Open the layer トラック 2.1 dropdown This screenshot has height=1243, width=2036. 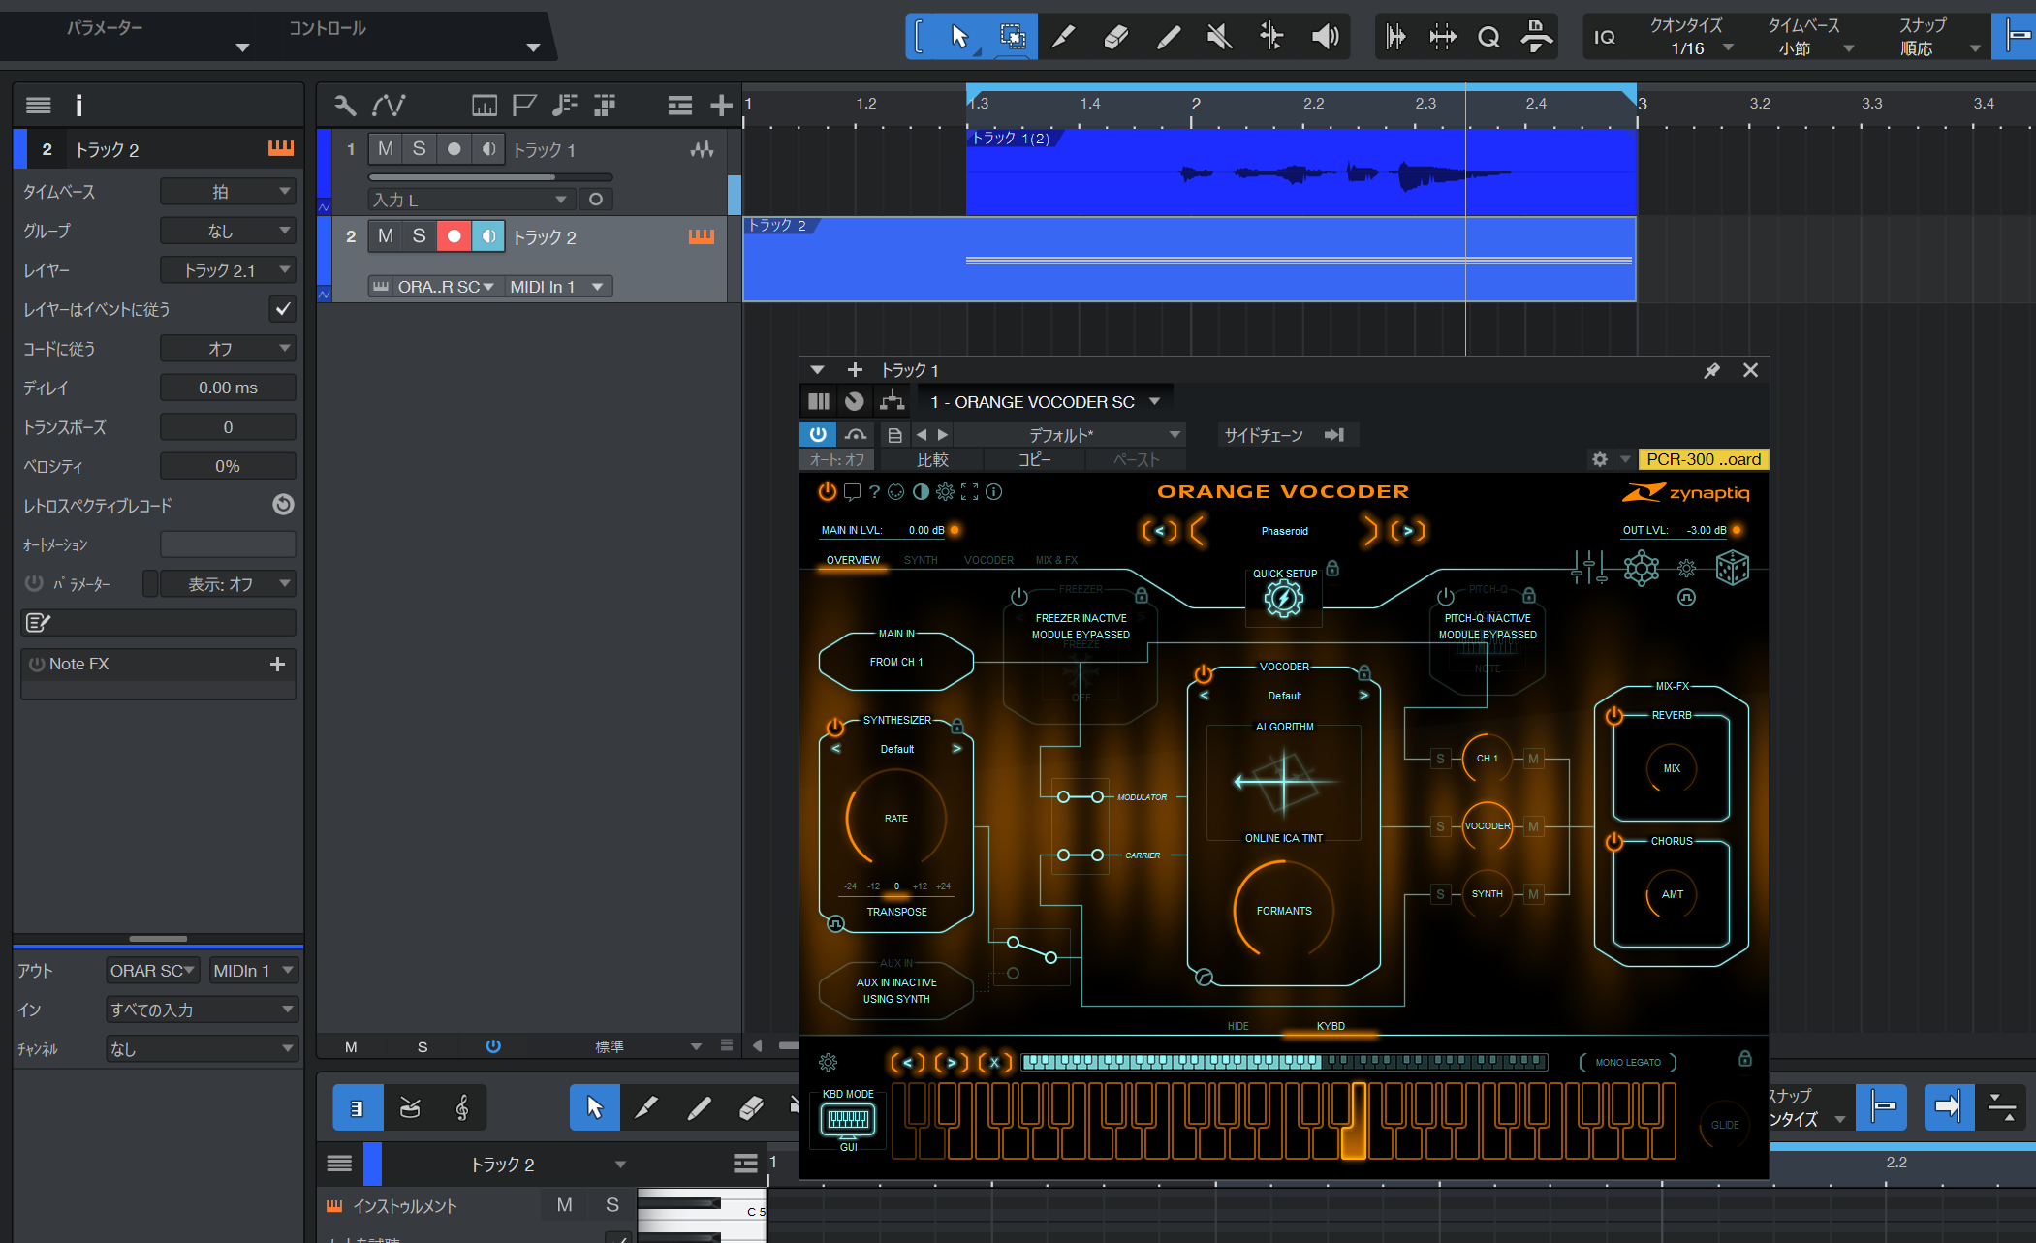(x=228, y=270)
